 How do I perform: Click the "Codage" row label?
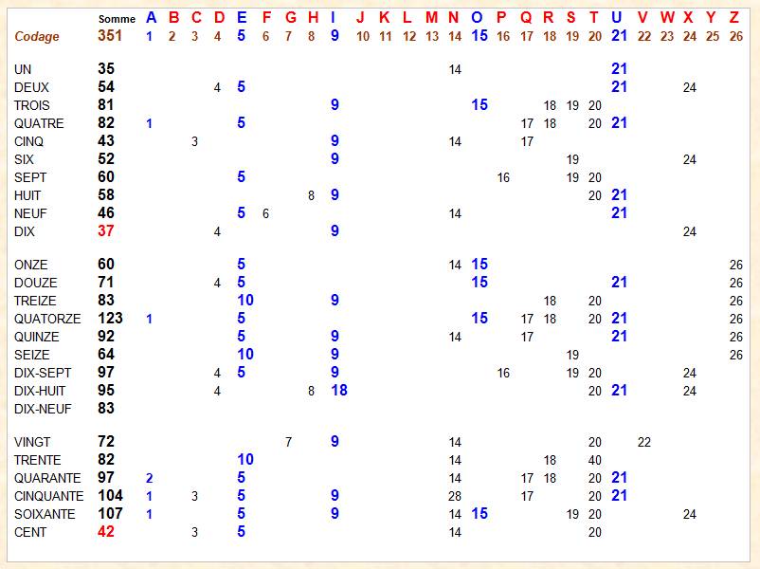tap(37, 36)
